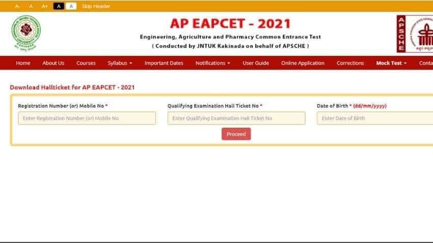Image resolution: width=433 pixels, height=243 pixels.
Task: Focus the Date of Birth field
Action: 375,118
